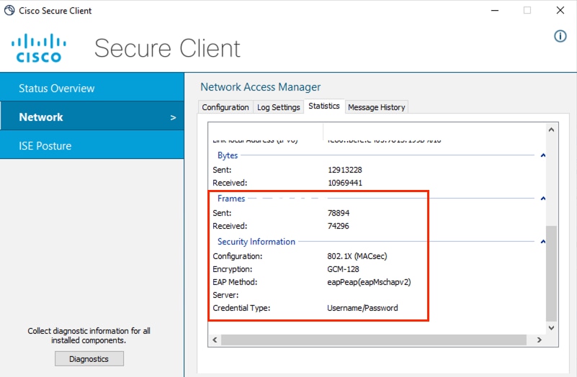Click the Cisco Secure Client title bar icon
This screenshot has height=377, width=577.
point(9,11)
